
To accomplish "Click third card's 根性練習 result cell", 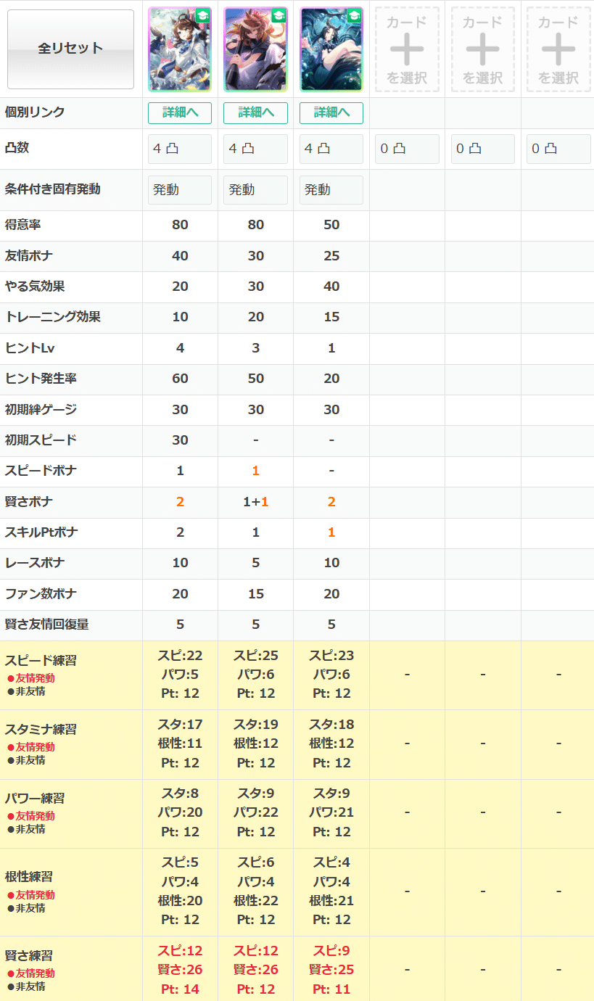I will coord(331,891).
